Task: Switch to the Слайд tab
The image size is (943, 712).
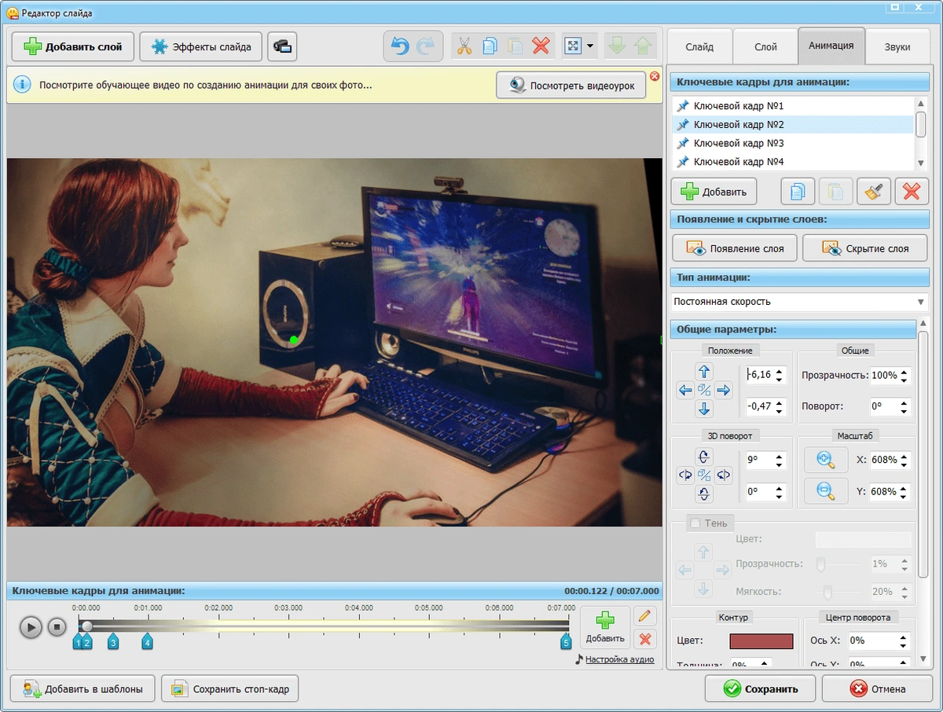Action: 699,46
